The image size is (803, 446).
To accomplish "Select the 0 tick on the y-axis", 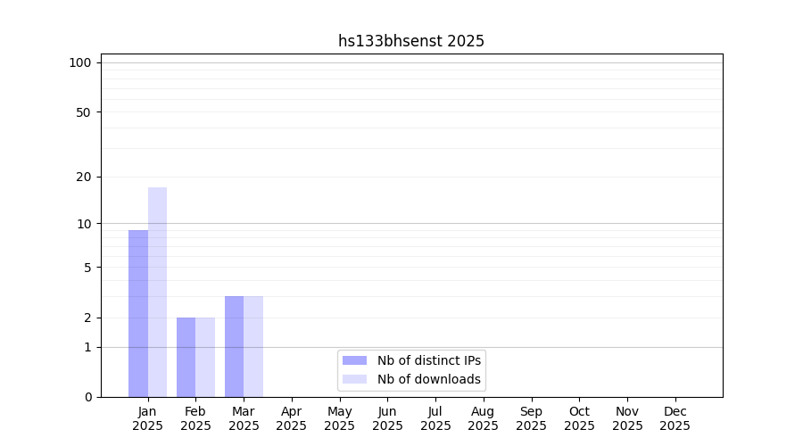I will 87,397.
